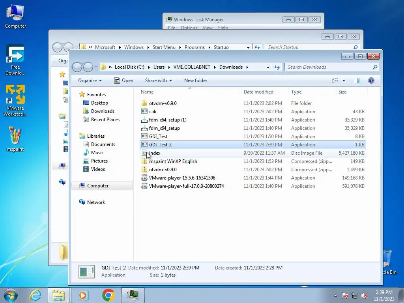Refresh the Downloads folder
This screenshot has height=303, width=404.
pyautogui.click(x=277, y=67)
